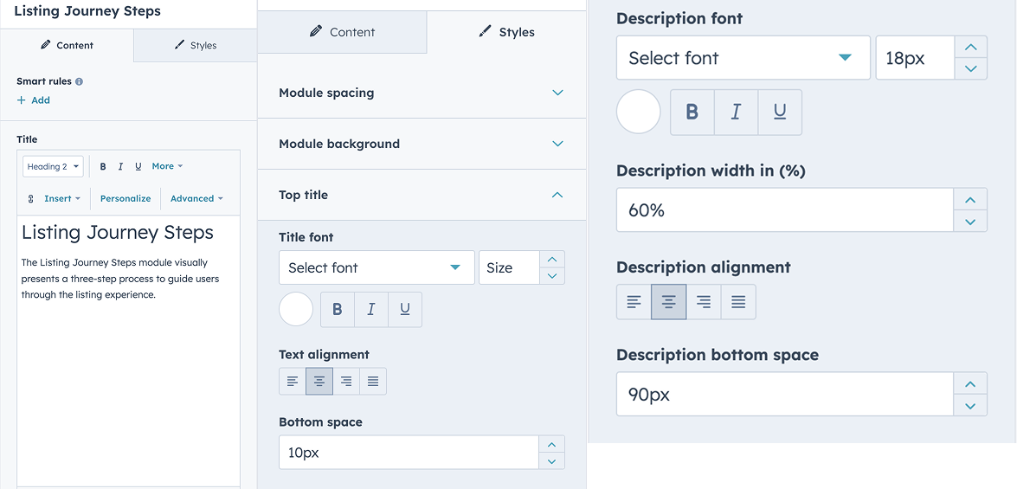Set Text alignment to left

tap(293, 382)
